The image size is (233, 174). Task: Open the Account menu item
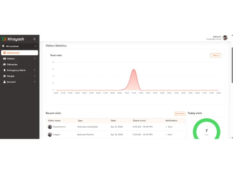(20, 82)
